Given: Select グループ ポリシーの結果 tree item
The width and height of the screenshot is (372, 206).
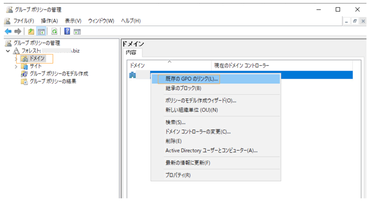Looking at the screenshot, I should pos(53,81).
